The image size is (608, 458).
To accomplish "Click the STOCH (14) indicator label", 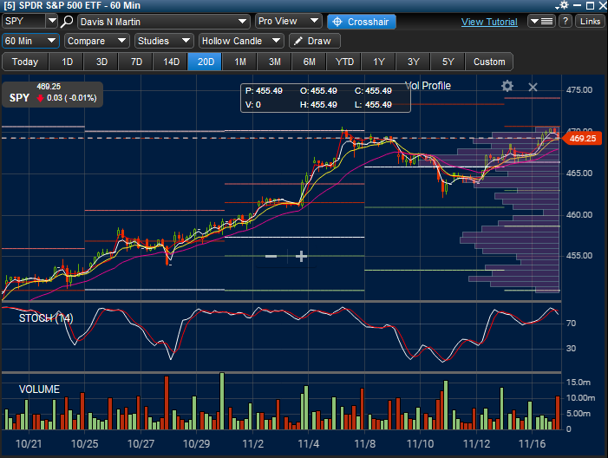I will (x=46, y=318).
